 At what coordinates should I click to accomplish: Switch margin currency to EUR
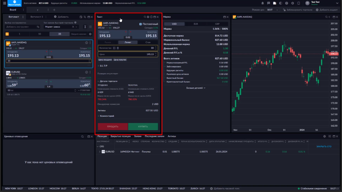pyautogui.click(x=196, y=24)
